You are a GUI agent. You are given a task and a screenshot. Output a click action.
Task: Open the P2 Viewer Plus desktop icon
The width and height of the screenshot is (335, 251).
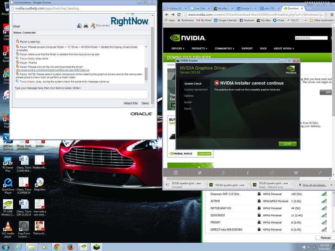8,164
